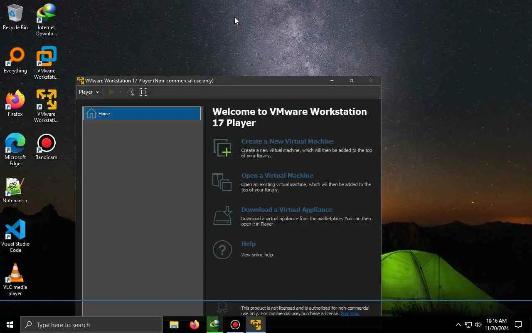Select VLC media player desktop shortcut

pos(15,280)
